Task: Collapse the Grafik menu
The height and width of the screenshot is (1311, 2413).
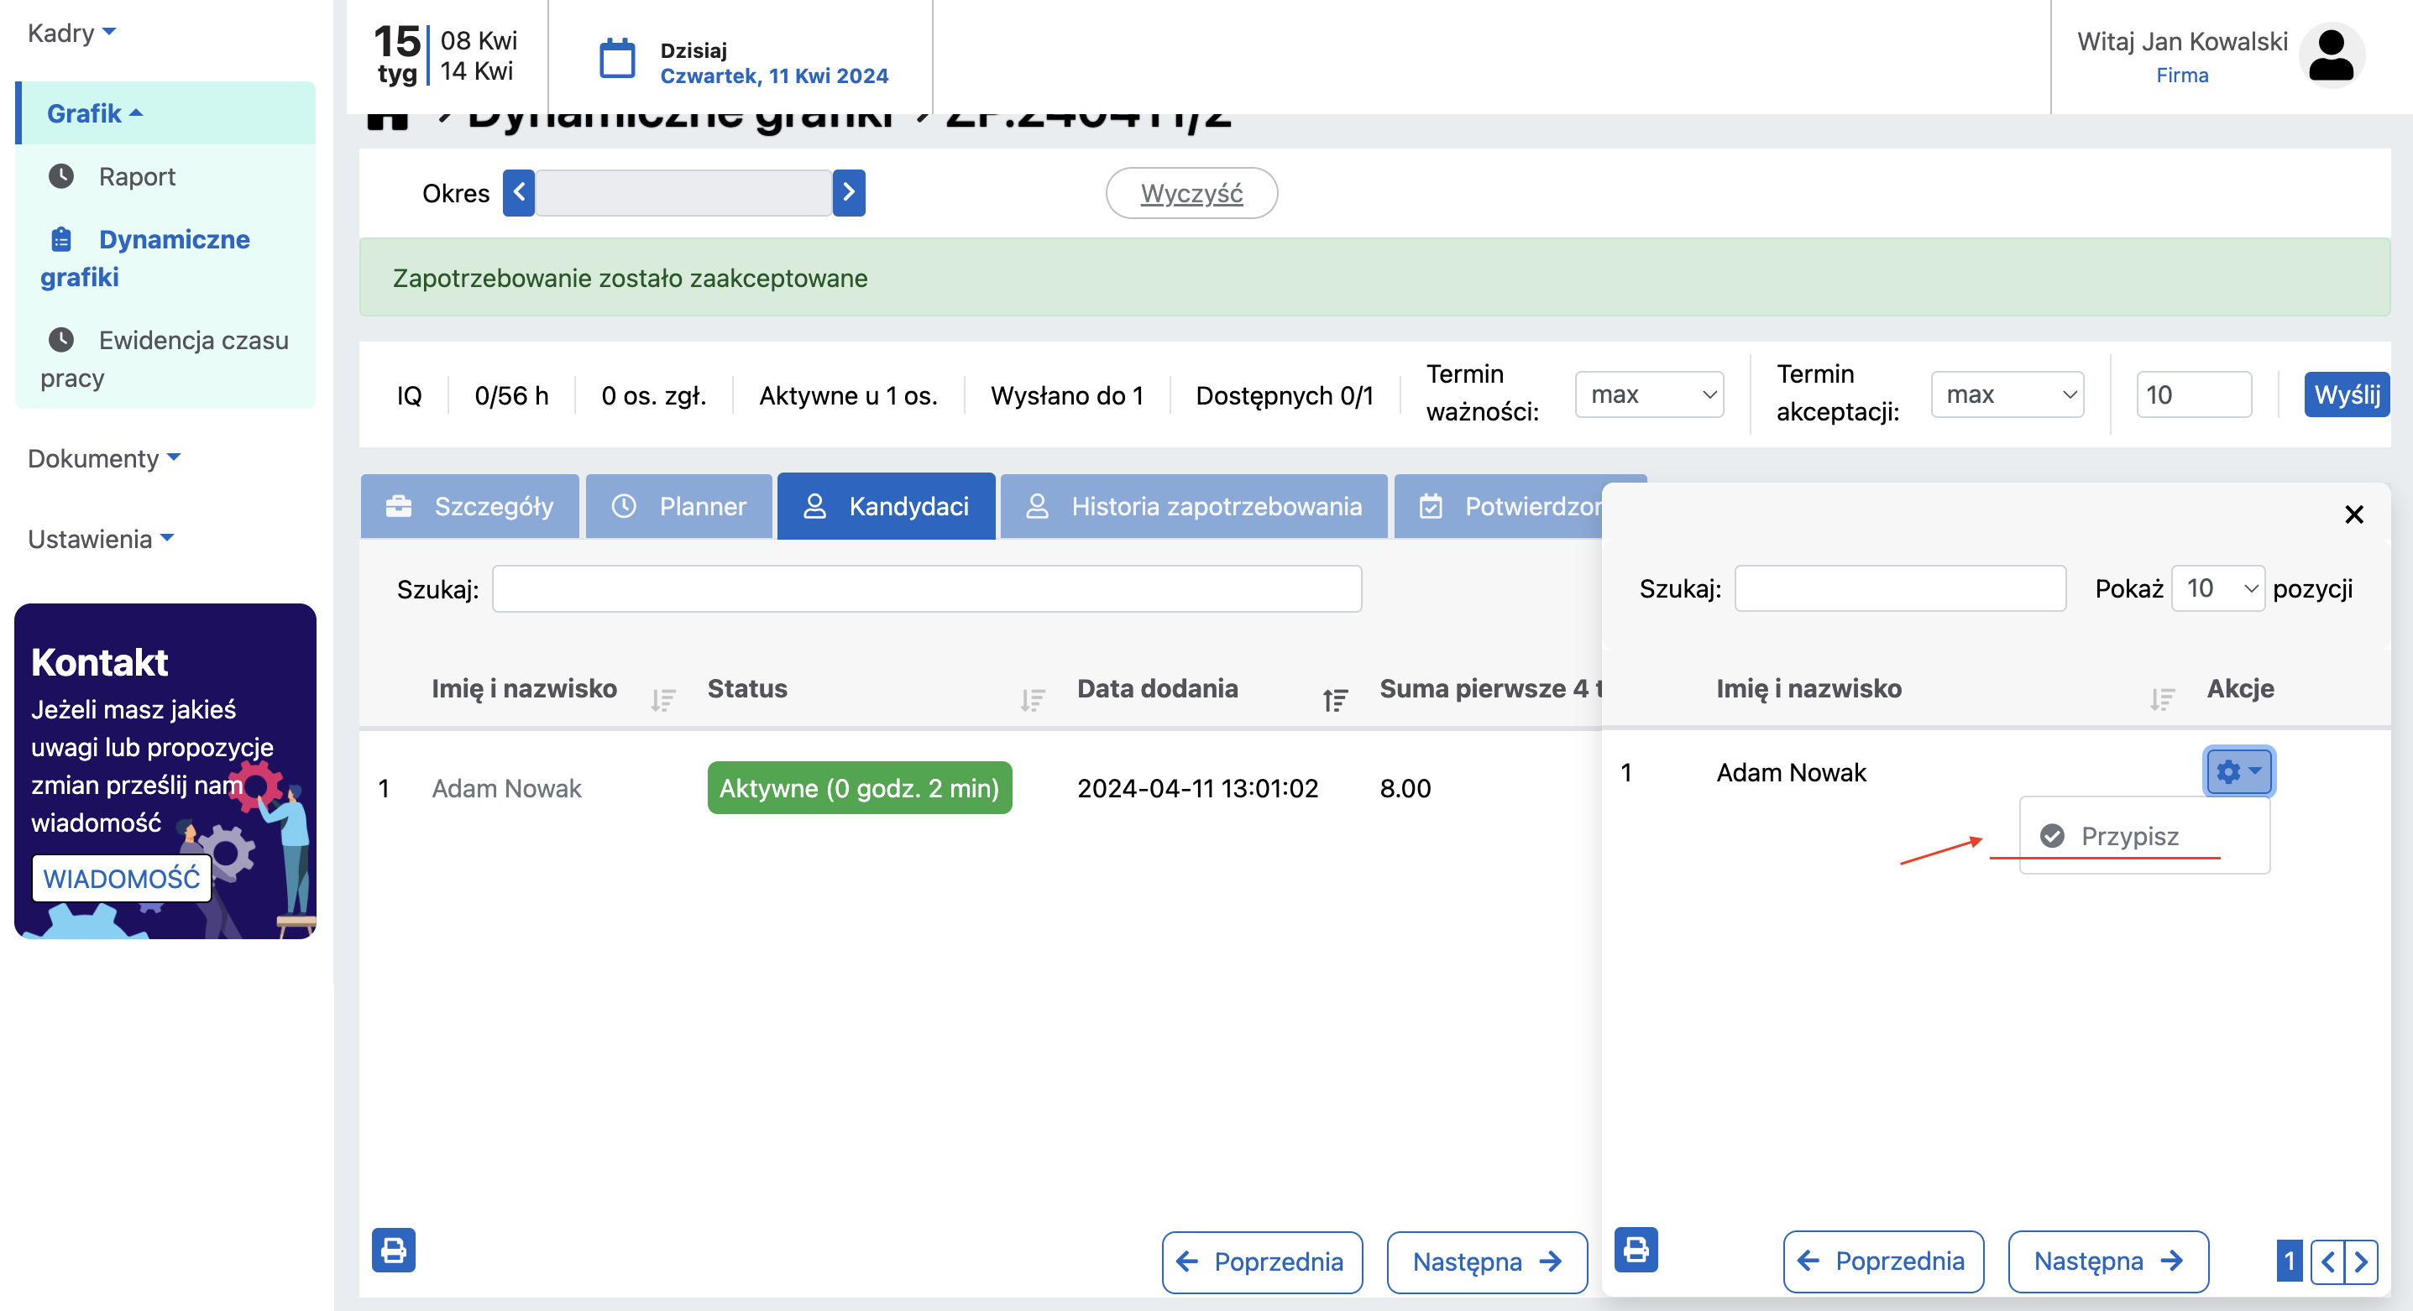Action: click(95, 113)
